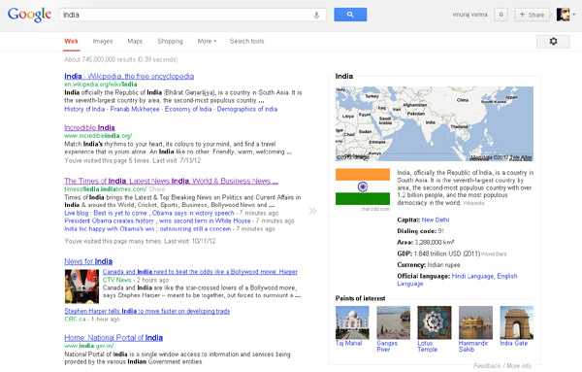The height and width of the screenshot is (372, 582).
Task: Open The Times of India result title
Action: 171,181
